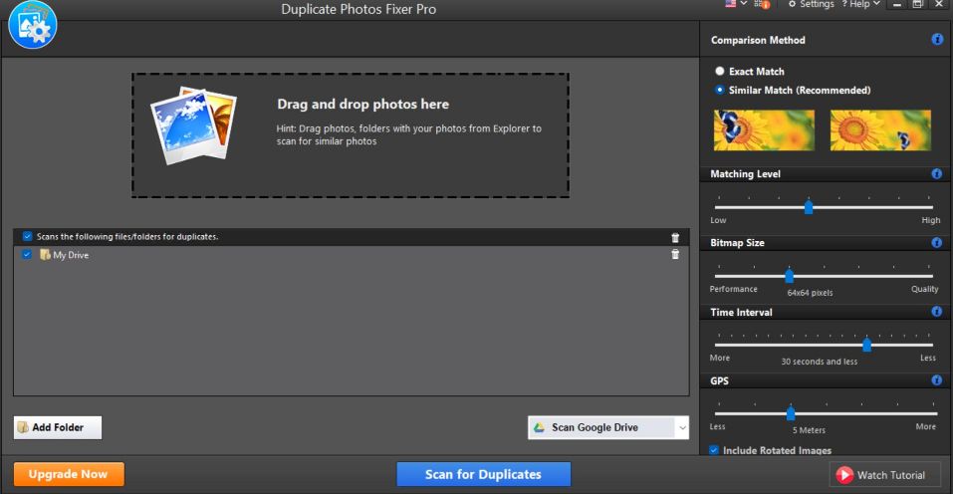Click Scan Google Drive button
This screenshot has width=953, height=494.
tap(601, 427)
